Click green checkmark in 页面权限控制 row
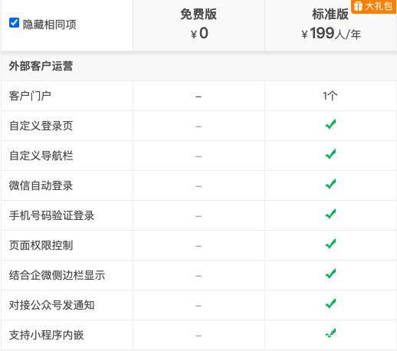The image size is (397, 351). pyautogui.click(x=330, y=244)
